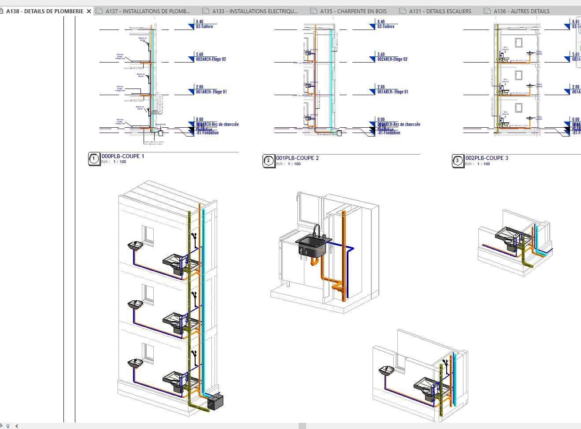Select scale text Ech : 1 : 100 under Coupe 2
Viewport: 581px width, 429px height.
(289, 164)
